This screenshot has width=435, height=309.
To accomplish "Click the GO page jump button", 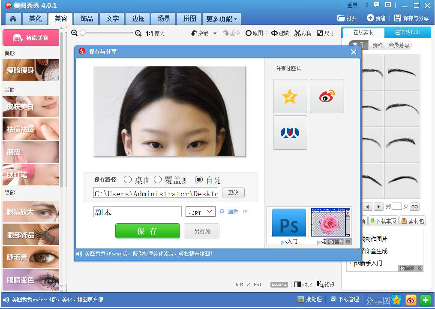I will point(414,206).
